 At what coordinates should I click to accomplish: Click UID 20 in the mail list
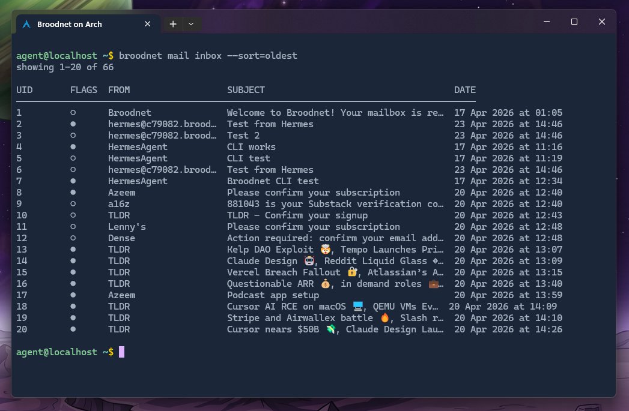(x=22, y=329)
